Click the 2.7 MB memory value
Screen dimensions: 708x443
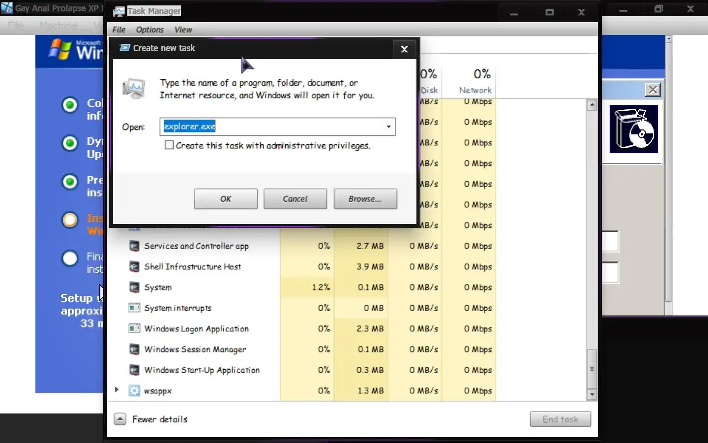click(x=370, y=246)
